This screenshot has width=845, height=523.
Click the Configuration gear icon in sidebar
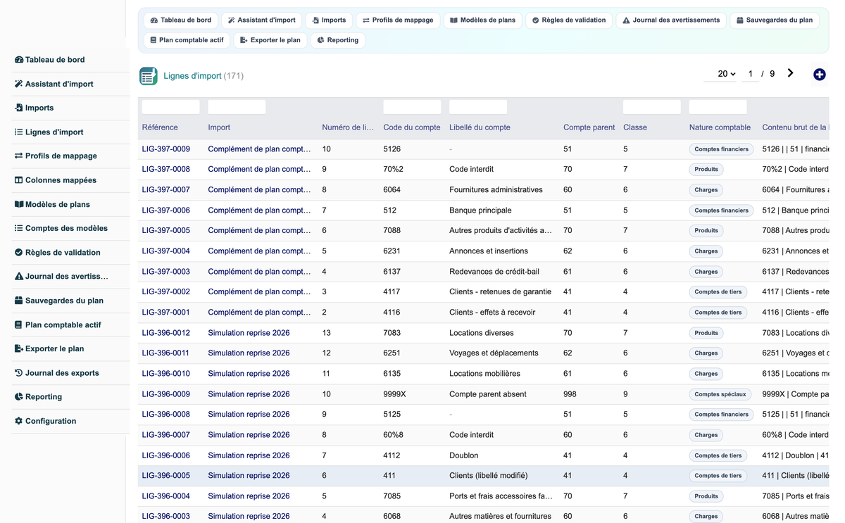[19, 421]
